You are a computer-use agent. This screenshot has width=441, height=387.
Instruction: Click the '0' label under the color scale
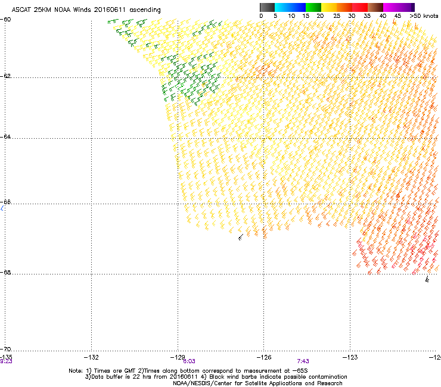[261, 16]
